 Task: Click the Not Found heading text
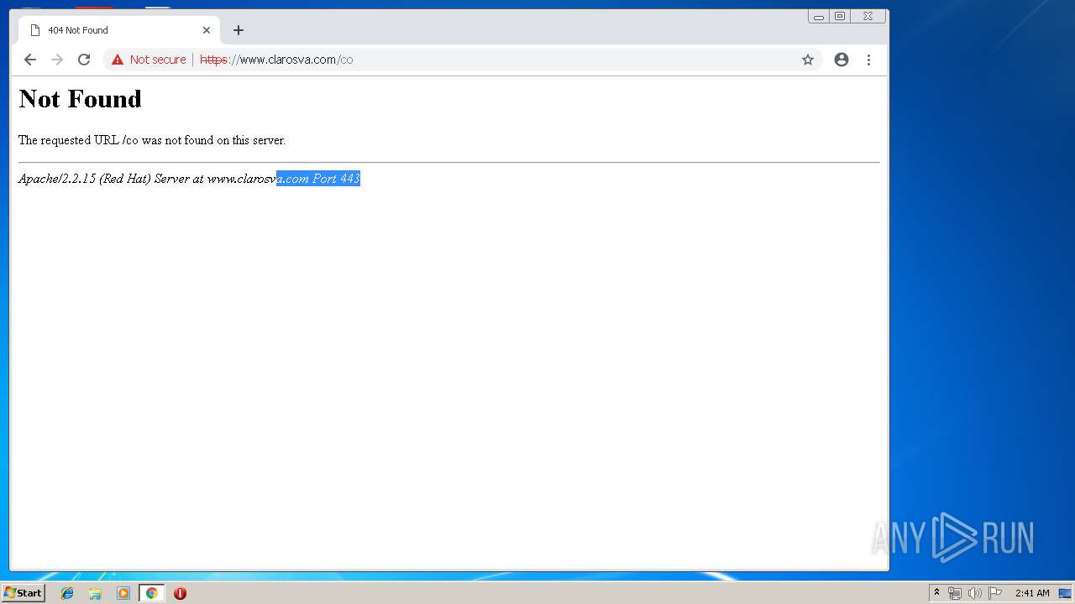point(80,99)
